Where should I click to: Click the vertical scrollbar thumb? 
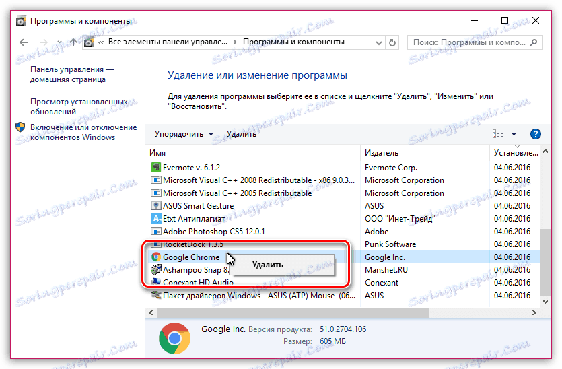point(545,262)
